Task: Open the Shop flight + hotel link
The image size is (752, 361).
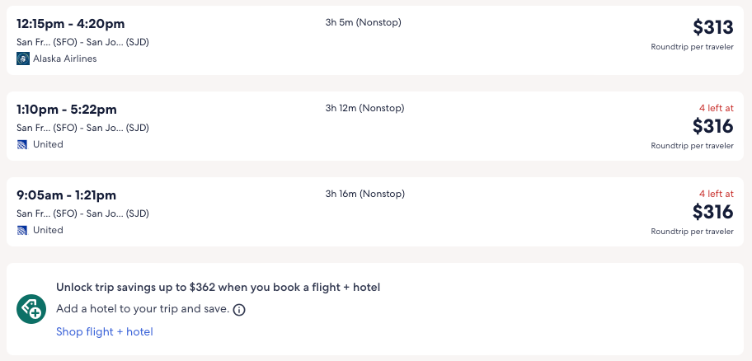Action: tap(105, 331)
